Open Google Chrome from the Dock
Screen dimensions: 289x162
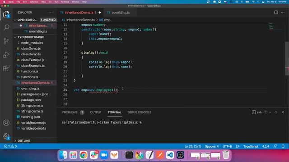tap(83, 155)
